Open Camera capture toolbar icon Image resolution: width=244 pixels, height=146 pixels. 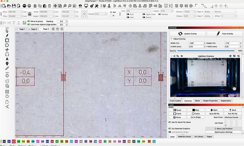click(x=80, y=6)
